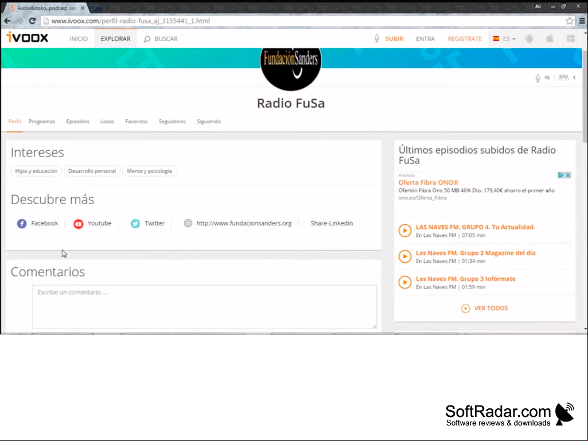Select the Desarrollo personal interest tag
Image resolution: width=588 pixels, height=441 pixels.
pos(92,171)
